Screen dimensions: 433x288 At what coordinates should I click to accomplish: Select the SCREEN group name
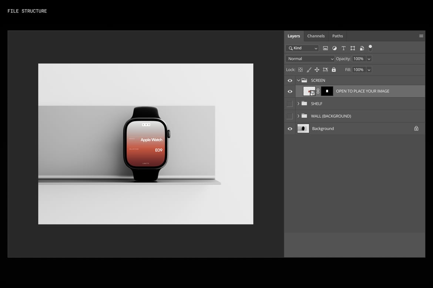318,80
